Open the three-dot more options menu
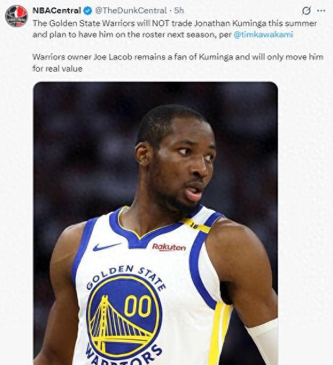Image resolution: width=333 pixels, height=365 pixels. tap(321, 11)
